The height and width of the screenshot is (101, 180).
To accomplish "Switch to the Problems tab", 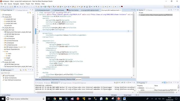I will point(39,83).
